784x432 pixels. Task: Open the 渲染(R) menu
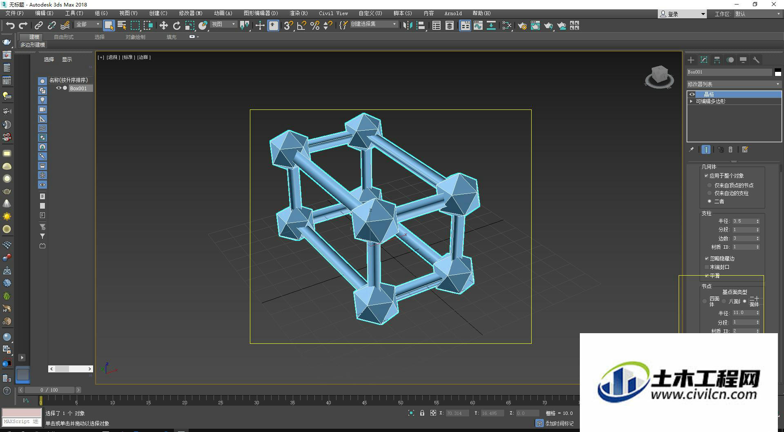298,13
